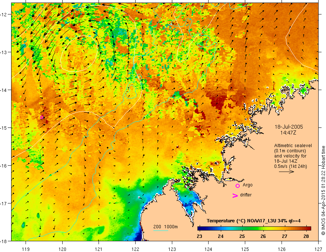
Task: Click longitude axis label 122
Action: click(135, 249)
